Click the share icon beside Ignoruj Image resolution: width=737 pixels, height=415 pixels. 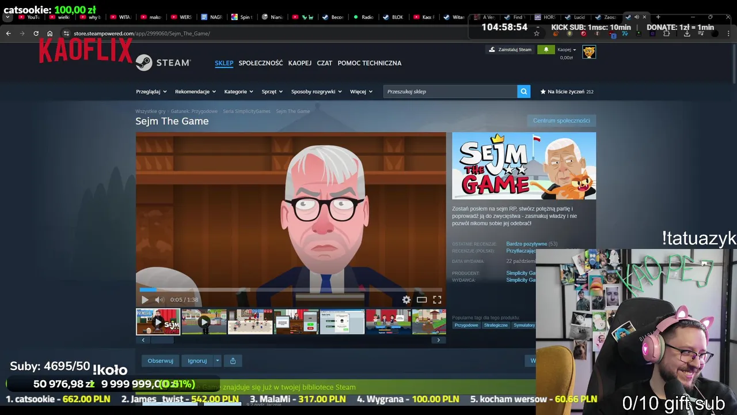click(x=233, y=361)
